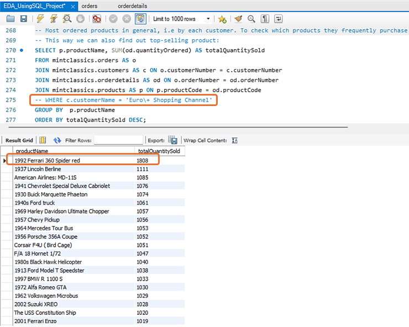The width and height of the screenshot is (409, 327).
Task: Stop query execution hand icon
Action: point(80,19)
